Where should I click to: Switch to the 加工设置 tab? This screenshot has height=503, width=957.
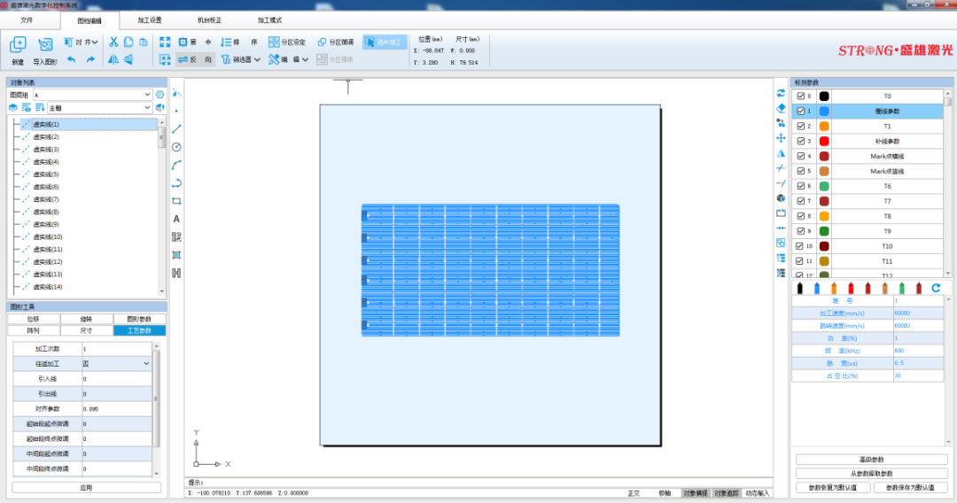coord(150,19)
